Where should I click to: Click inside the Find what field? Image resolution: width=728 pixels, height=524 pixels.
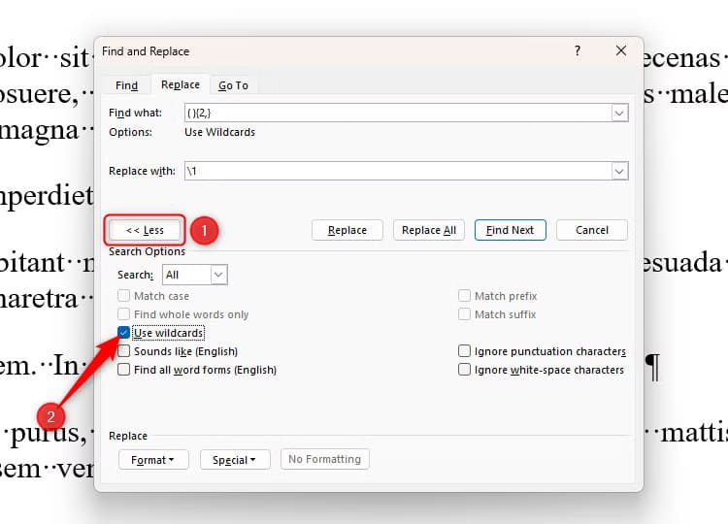[398, 113]
